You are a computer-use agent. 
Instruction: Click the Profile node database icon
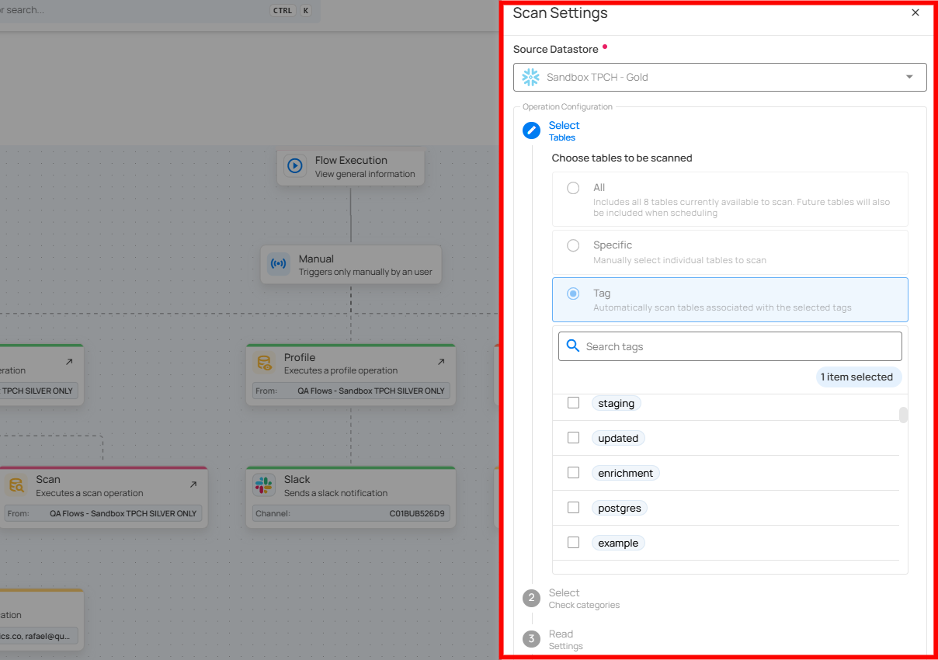(264, 363)
